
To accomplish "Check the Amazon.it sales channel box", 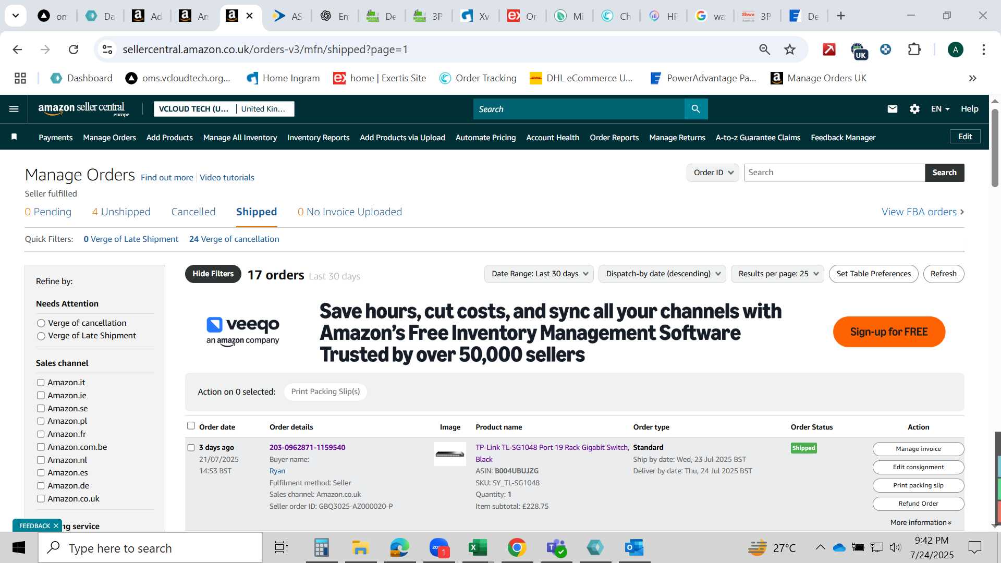I will point(41,383).
